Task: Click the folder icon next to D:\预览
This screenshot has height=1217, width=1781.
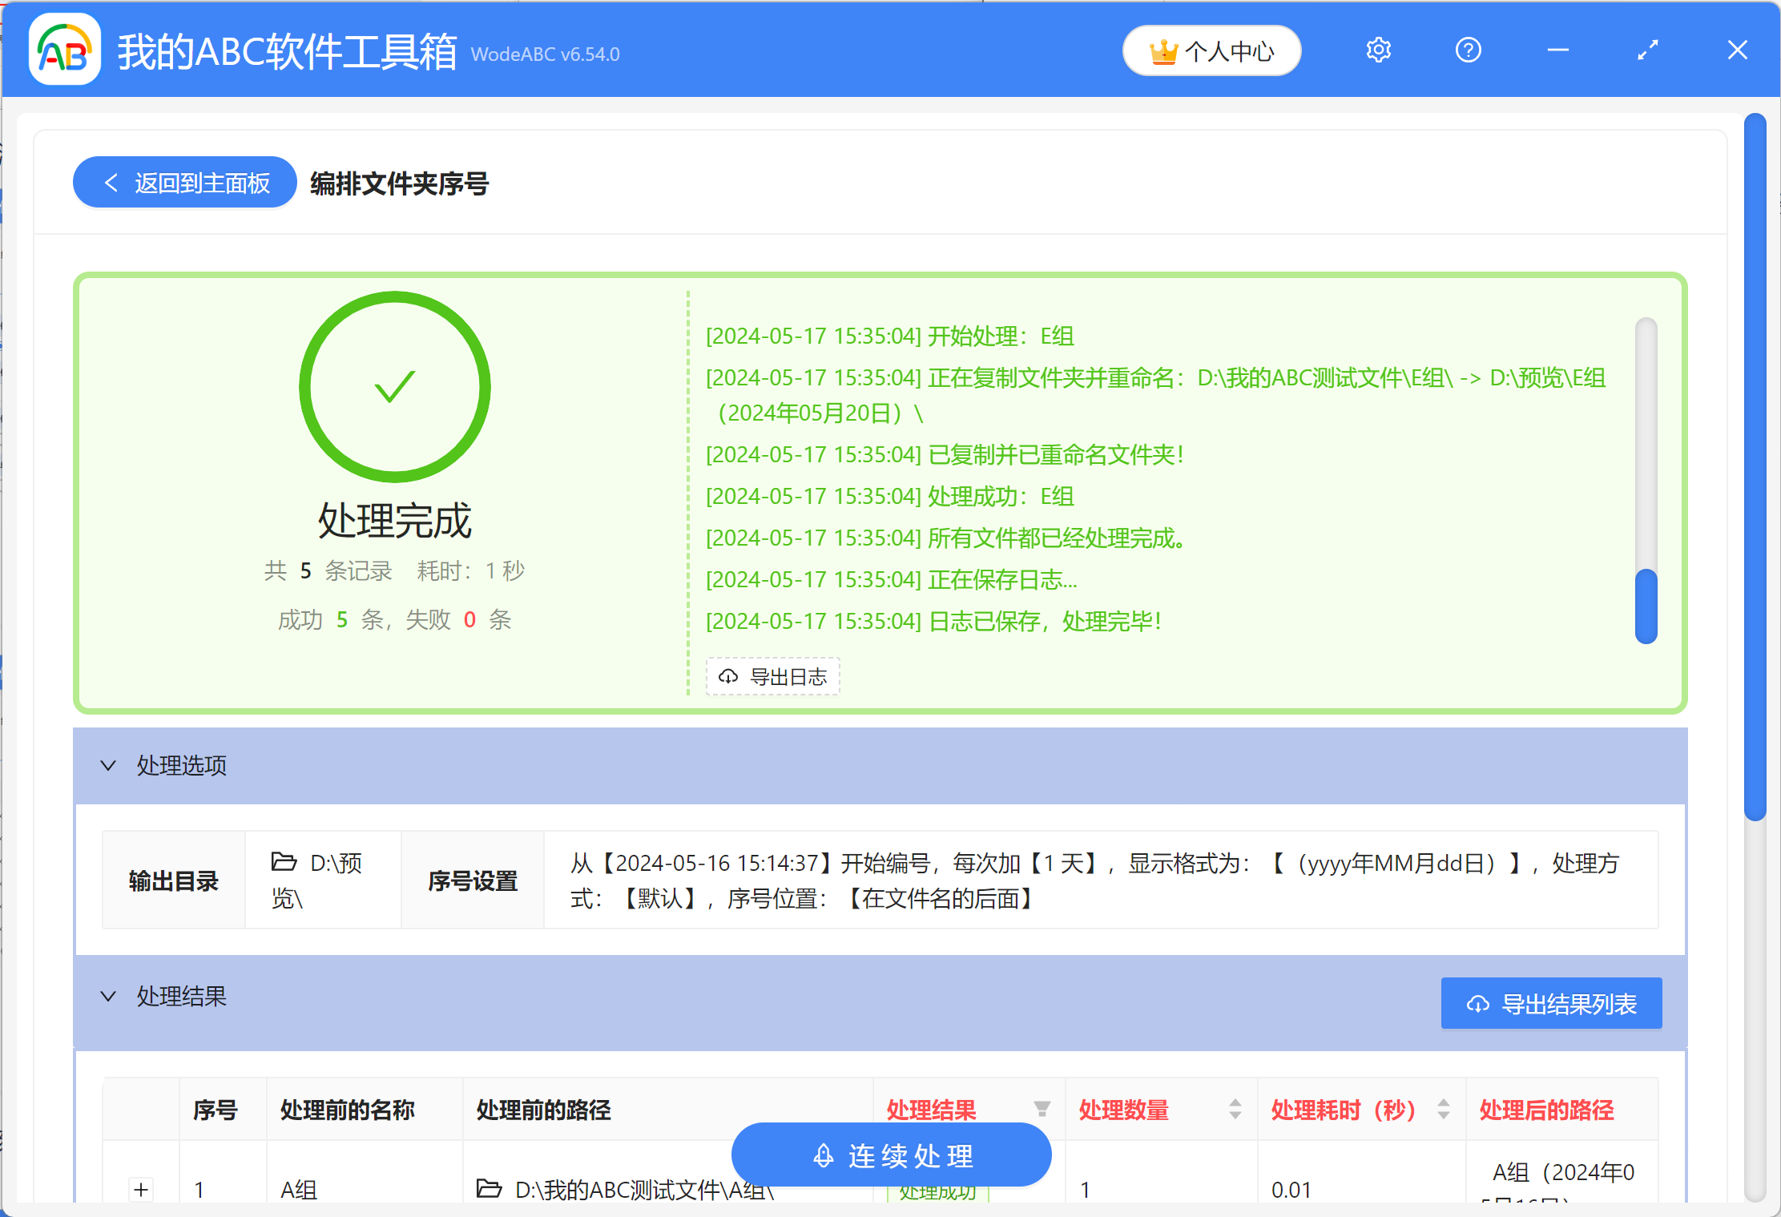Action: coord(284,861)
